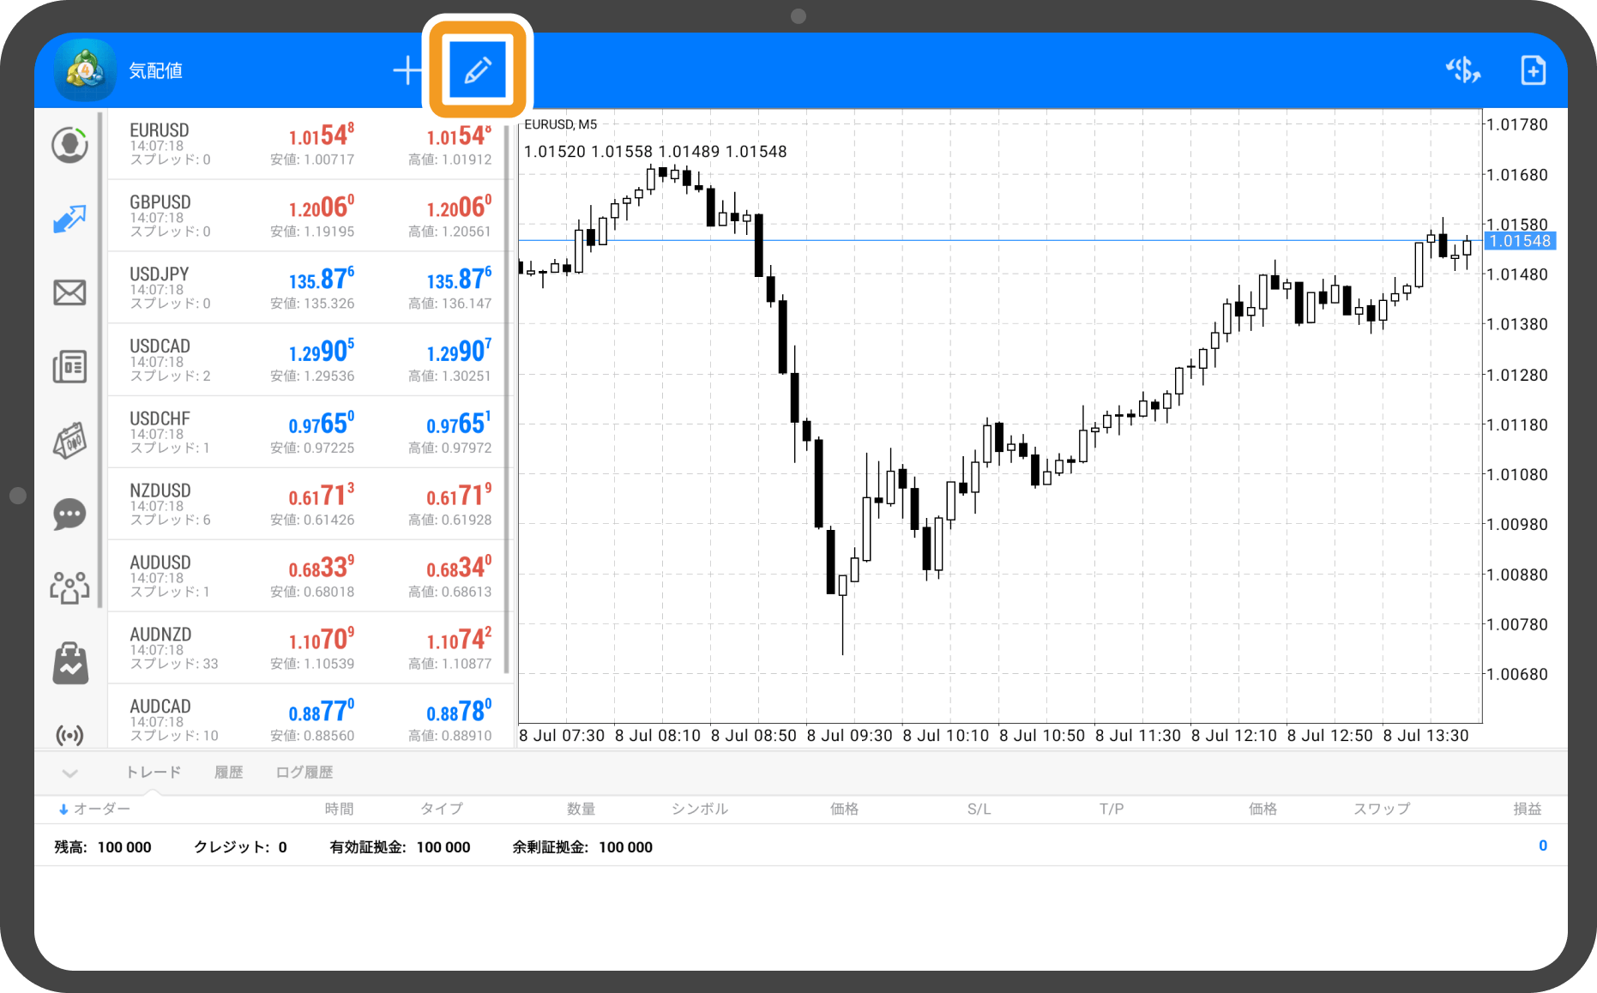Image resolution: width=1597 pixels, height=993 pixels.
Task: Switch to the ログ履歴 tab
Action: (304, 772)
